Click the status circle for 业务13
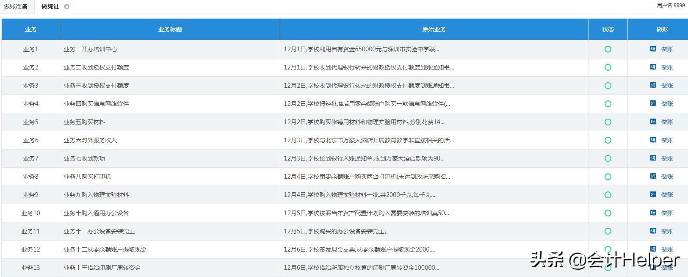 (x=608, y=268)
